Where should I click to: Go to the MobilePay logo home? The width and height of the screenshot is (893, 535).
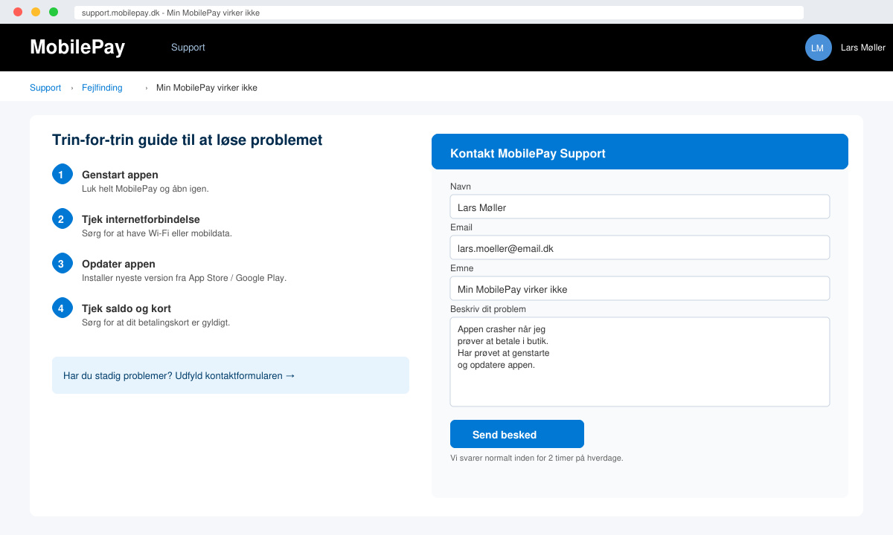coord(77,48)
